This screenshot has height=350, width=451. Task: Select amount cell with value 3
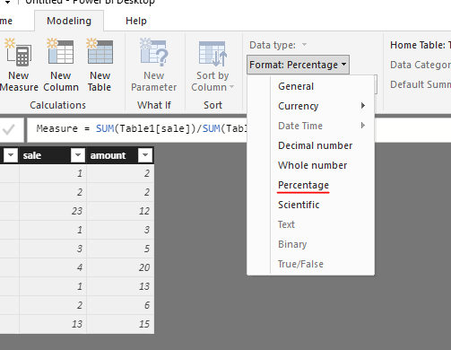(120, 230)
